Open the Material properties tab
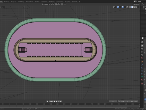 [142, 80]
